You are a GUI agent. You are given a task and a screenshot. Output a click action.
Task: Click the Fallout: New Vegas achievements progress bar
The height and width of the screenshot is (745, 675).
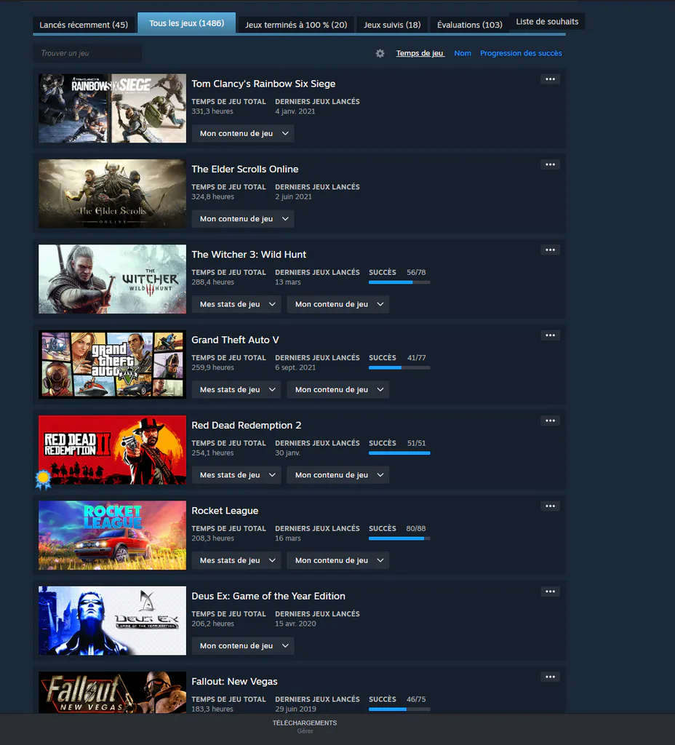[x=399, y=709]
